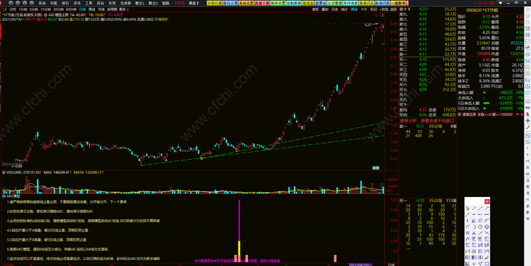531x266 pixels.
Task: Click +自选 to add to watchlist
Action: click(384, 10)
